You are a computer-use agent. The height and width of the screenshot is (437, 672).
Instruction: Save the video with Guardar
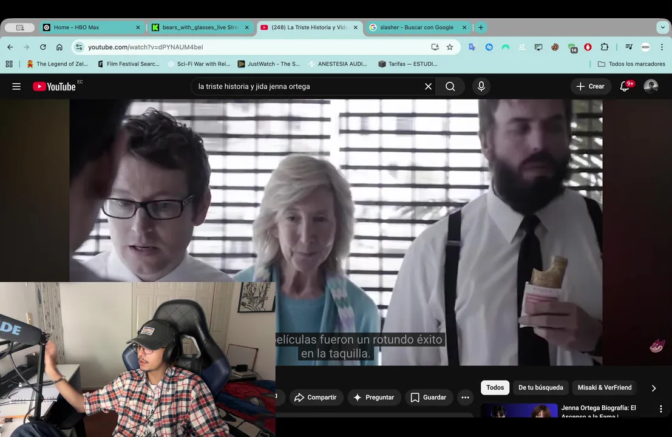[x=429, y=398]
